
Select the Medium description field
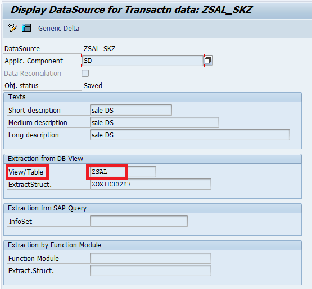(x=155, y=122)
